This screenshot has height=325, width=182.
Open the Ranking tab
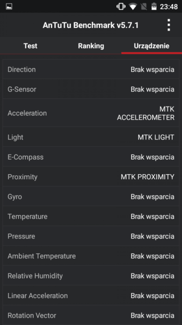91,46
